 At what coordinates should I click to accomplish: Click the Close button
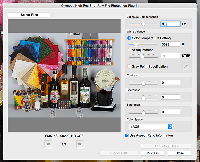pos(180,153)
